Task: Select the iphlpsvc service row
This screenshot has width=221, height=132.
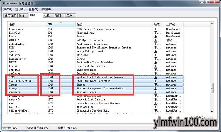Action: pos(95,55)
